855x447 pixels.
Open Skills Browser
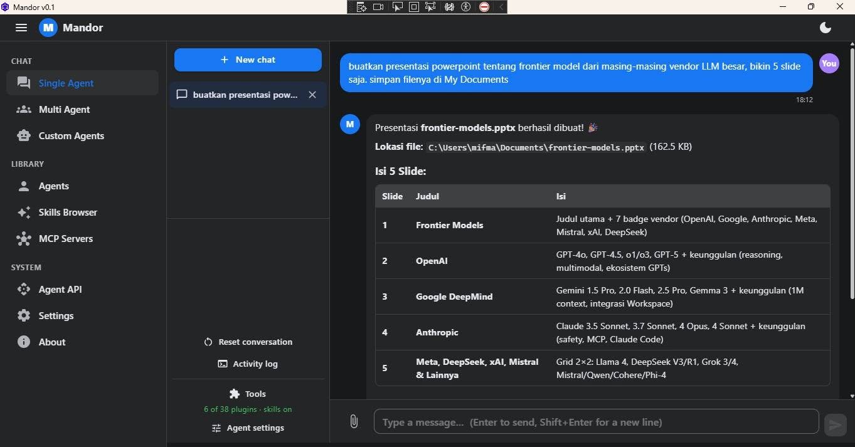(82, 212)
